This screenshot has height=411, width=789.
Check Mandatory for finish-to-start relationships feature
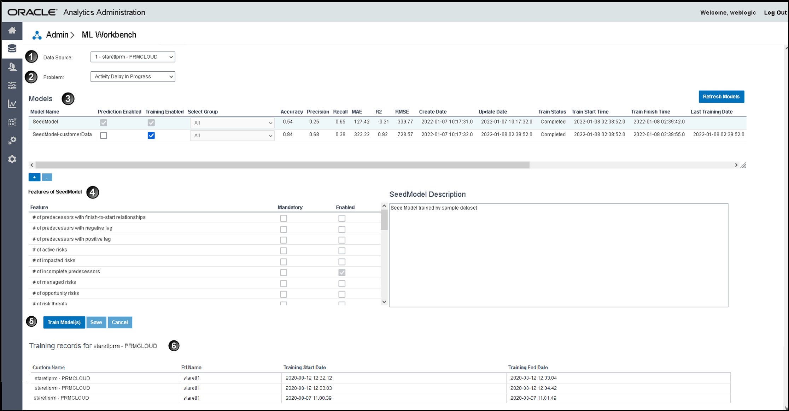(x=284, y=218)
